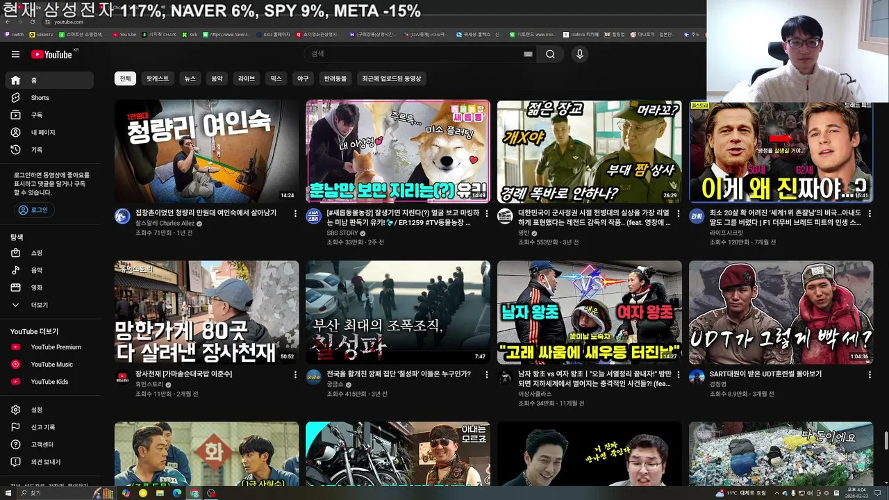Select the 반려동물 filter chip
The height and width of the screenshot is (500, 889).
(x=335, y=79)
